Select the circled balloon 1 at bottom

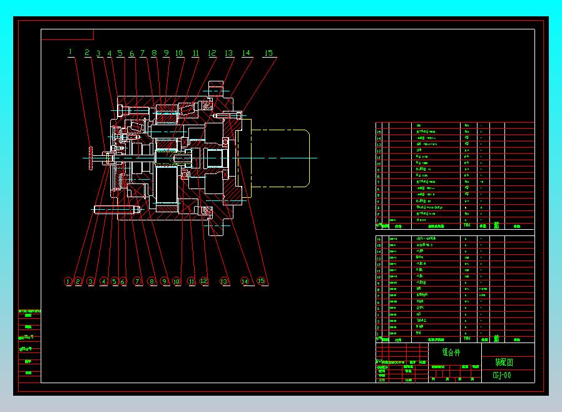coord(68,282)
